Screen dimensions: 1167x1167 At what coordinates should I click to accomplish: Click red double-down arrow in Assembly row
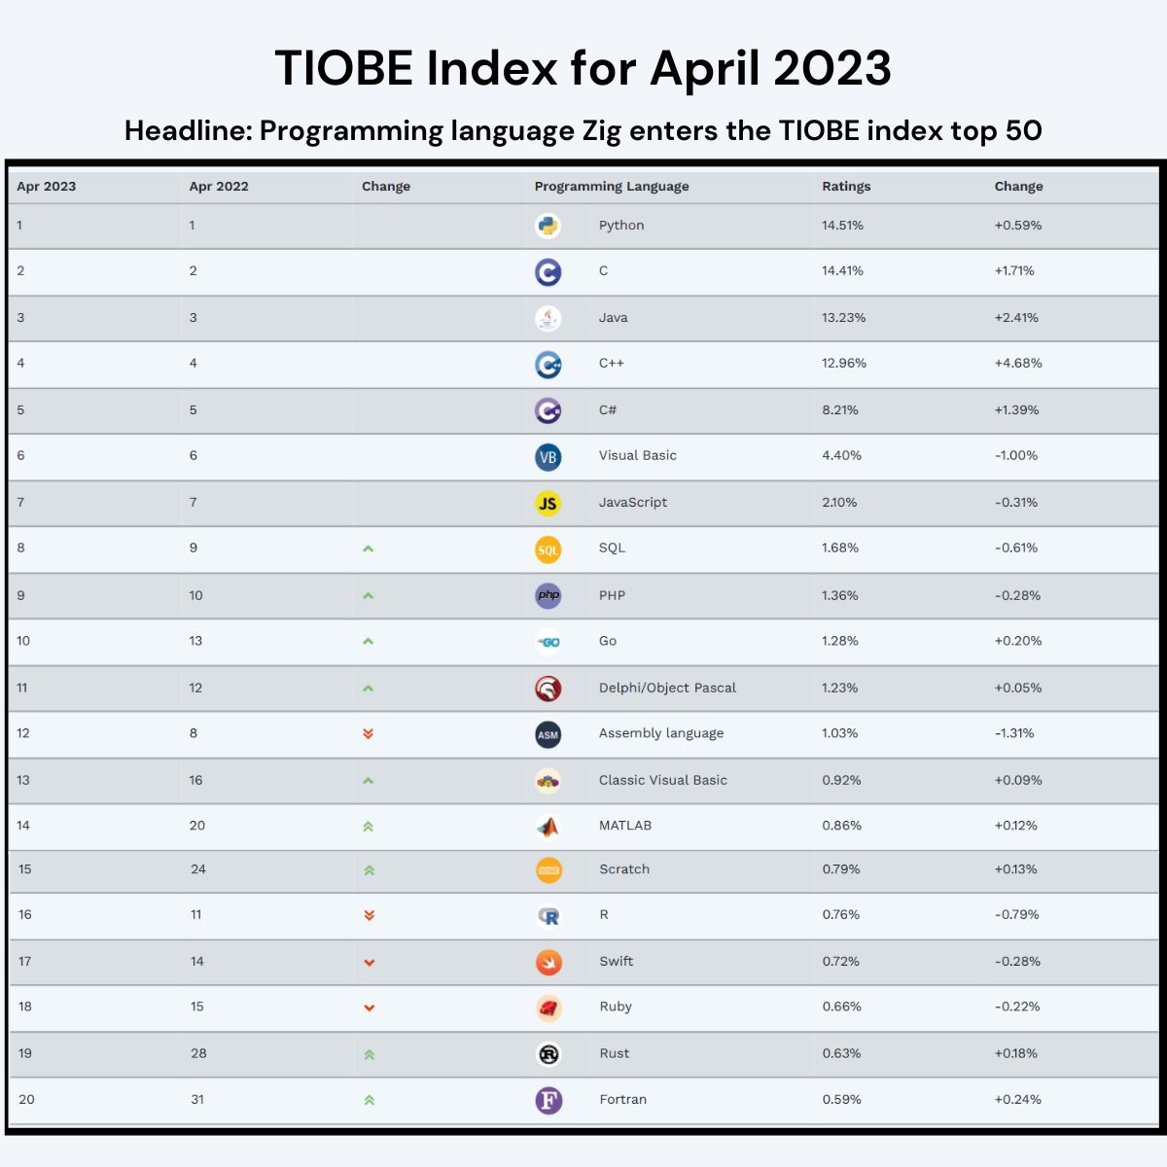click(x=368, y=734)
